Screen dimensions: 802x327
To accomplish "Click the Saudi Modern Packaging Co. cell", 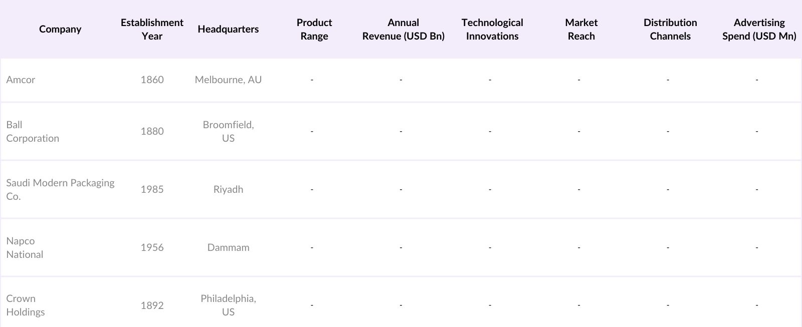I will click(x=60, y=189).
